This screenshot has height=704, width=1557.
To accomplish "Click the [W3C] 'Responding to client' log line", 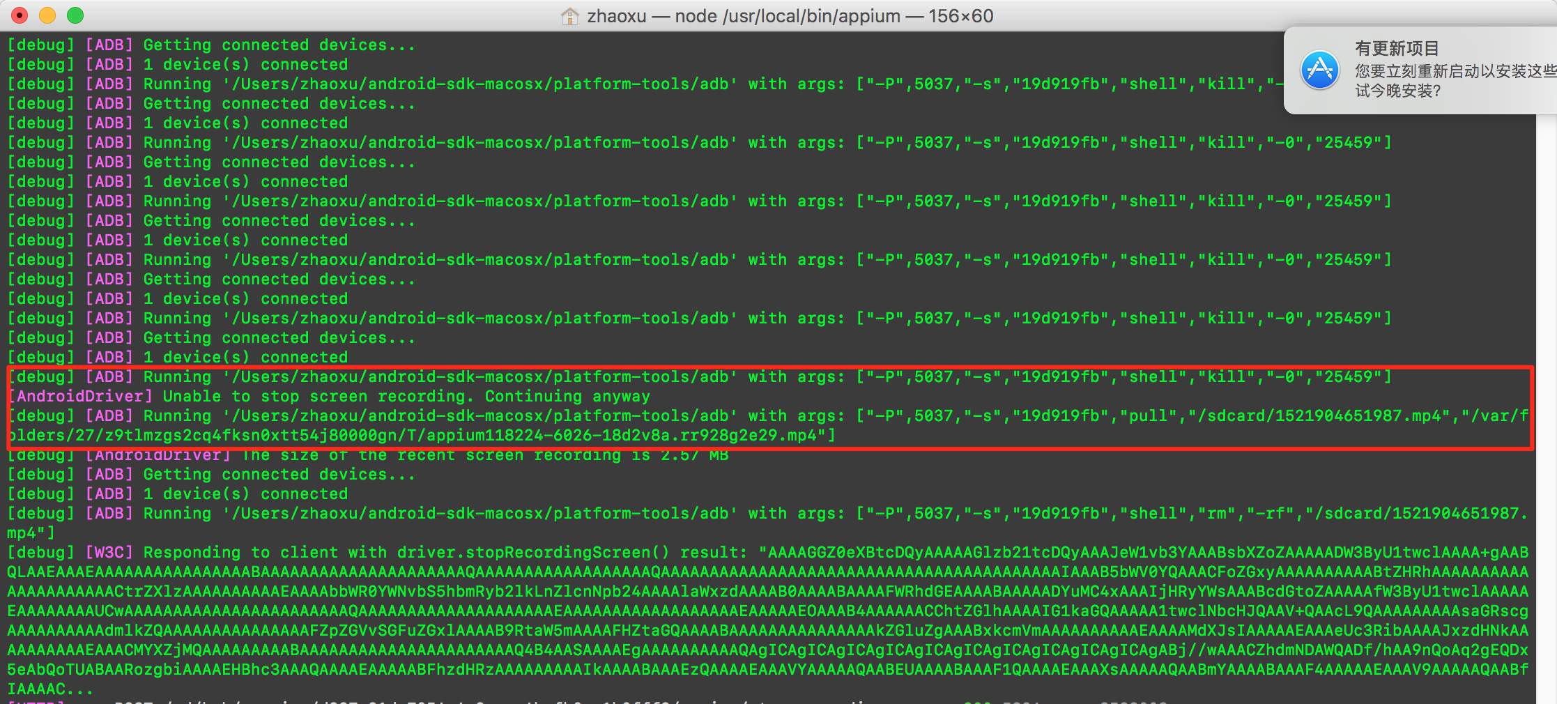I will [768, 552].
